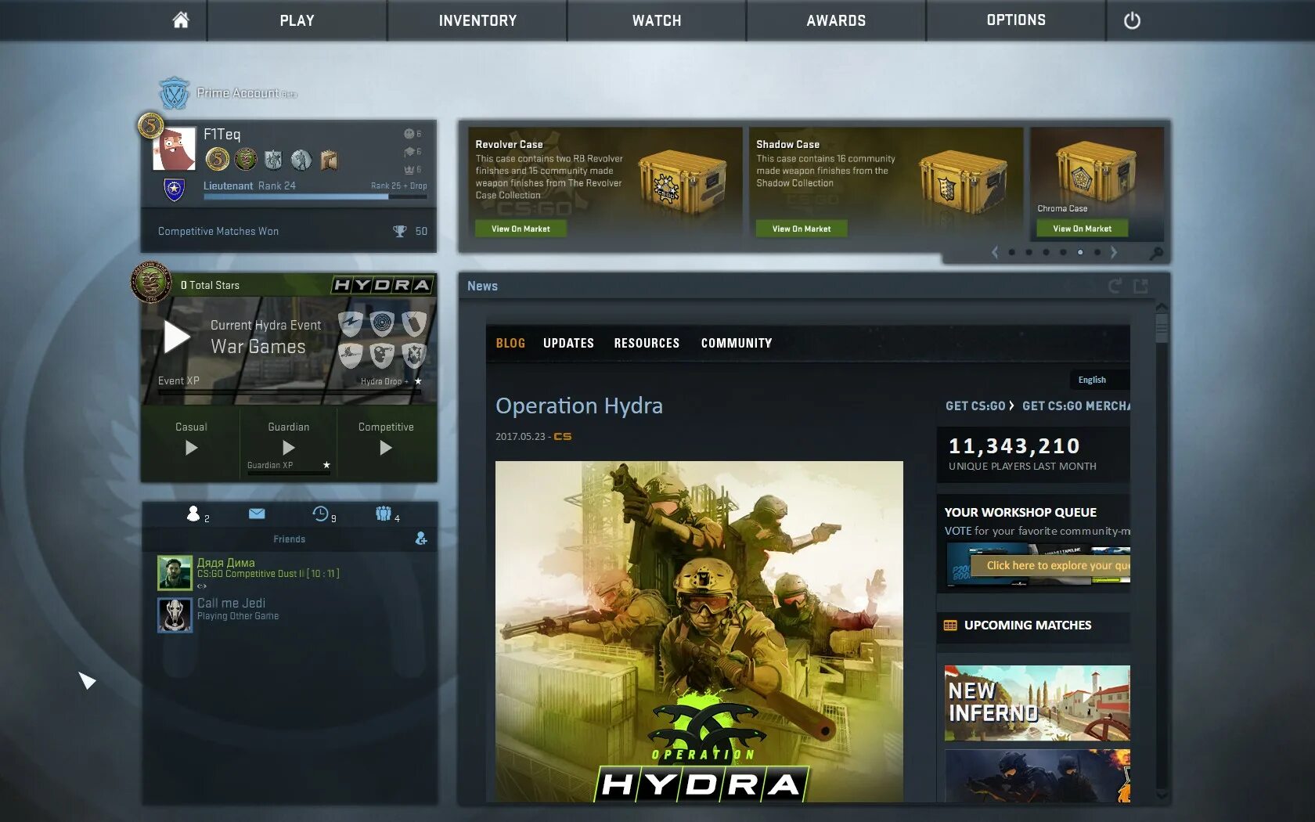Click the skull headshot Hydra shield icon

(x=382, y=355)
